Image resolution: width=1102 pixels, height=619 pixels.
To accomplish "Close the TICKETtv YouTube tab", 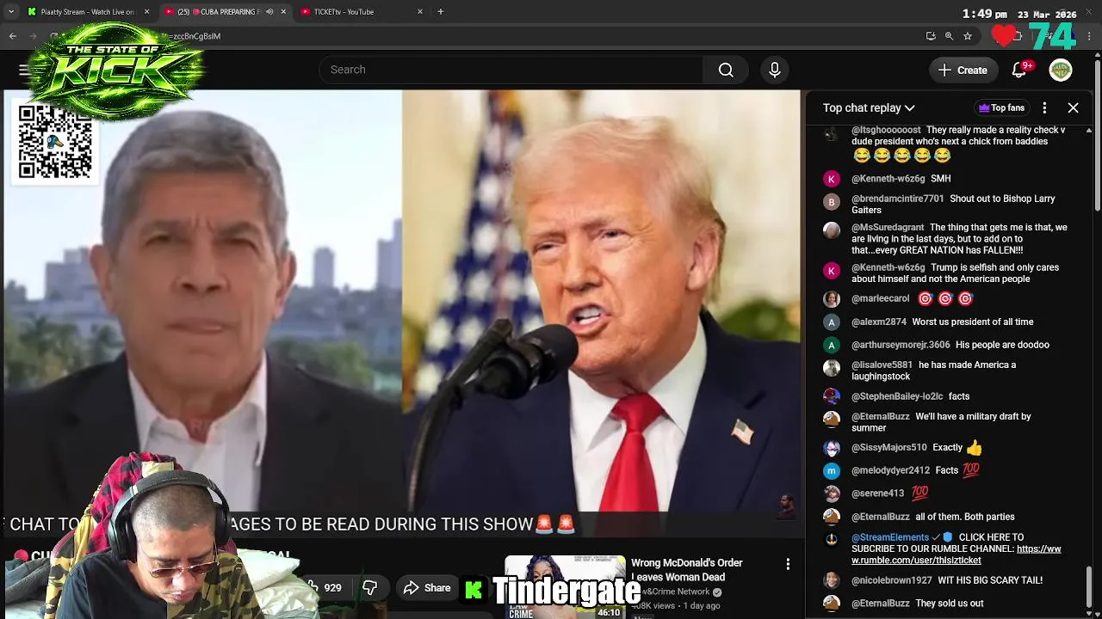I will pos(420,12).
